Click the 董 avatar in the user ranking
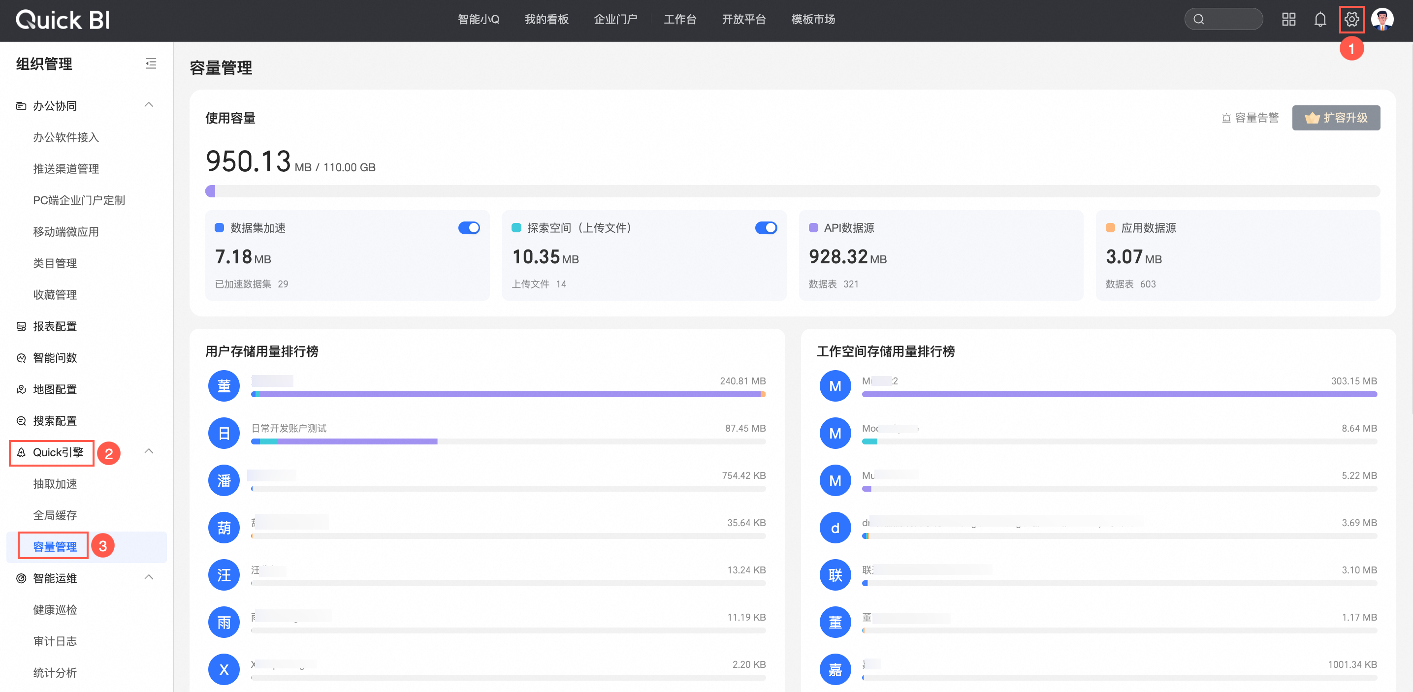1413x692 pixels. coord(224,386)
